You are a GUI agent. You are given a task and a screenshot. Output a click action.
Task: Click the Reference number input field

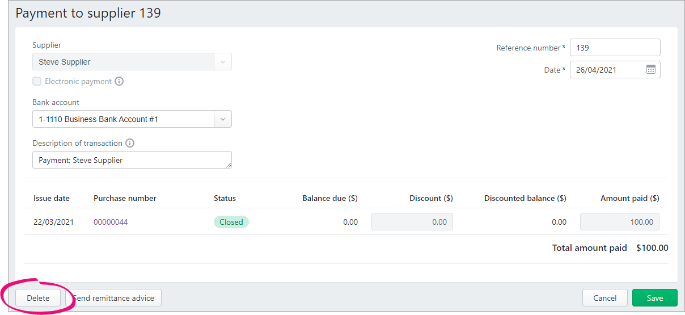(615, 48)
